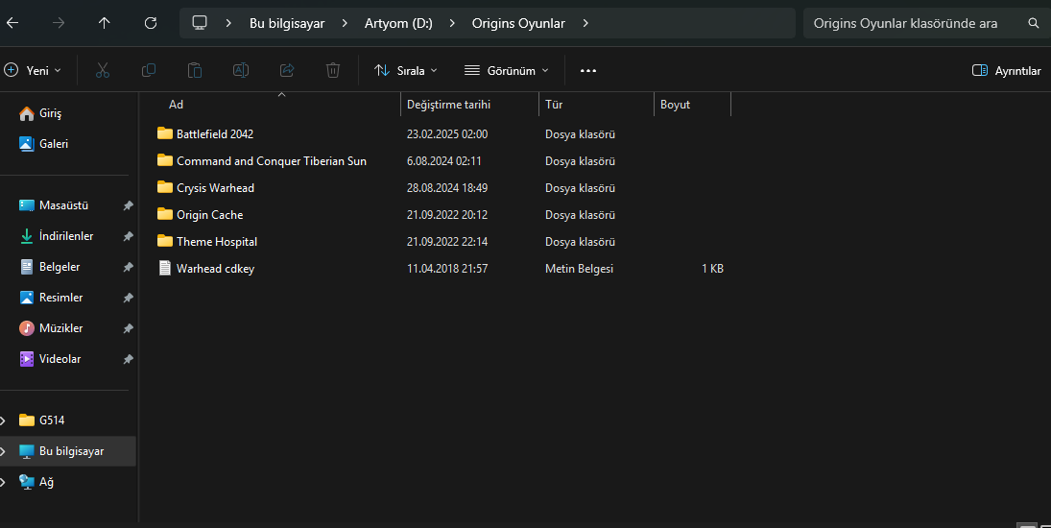Toggle the Ayrıntılar details pane
Screen dimensions: 1051x528
pos(1006,70)
